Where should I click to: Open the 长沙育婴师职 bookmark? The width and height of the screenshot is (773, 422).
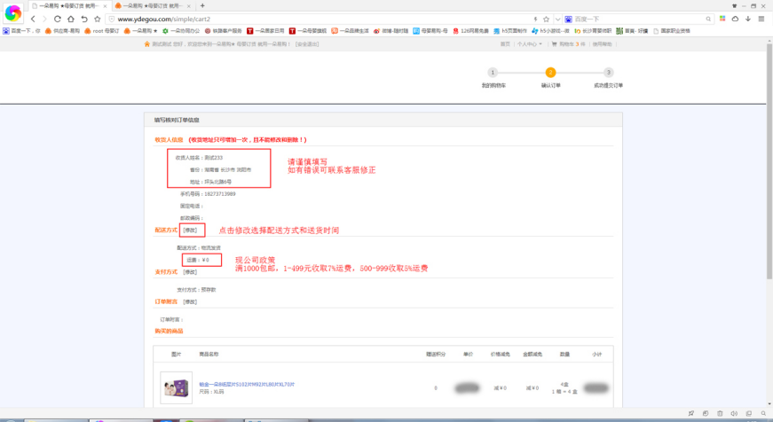click(x=593, y=30)
